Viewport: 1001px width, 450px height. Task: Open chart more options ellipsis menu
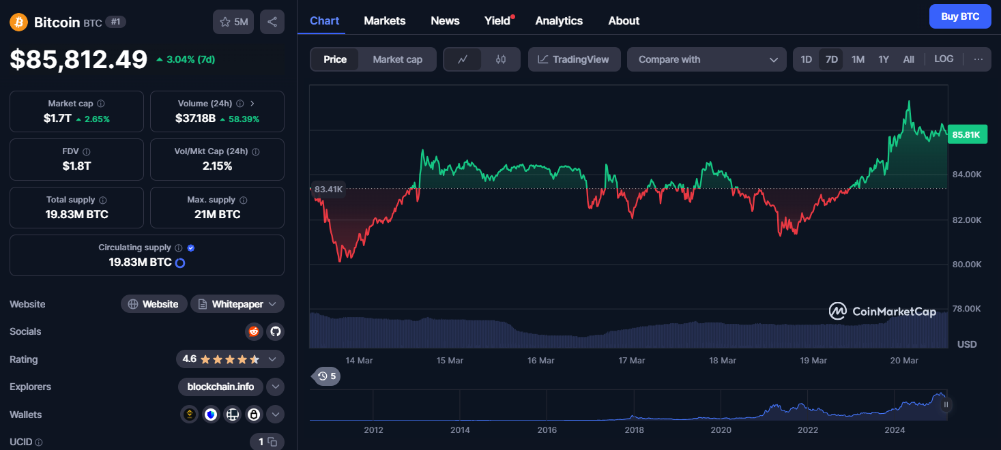tap(978, 59)
